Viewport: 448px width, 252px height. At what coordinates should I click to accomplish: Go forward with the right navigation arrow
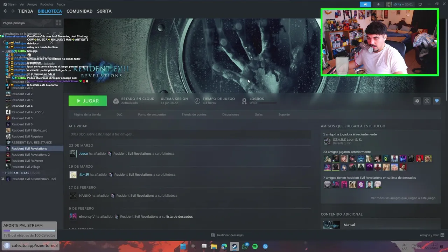[13, 11]
